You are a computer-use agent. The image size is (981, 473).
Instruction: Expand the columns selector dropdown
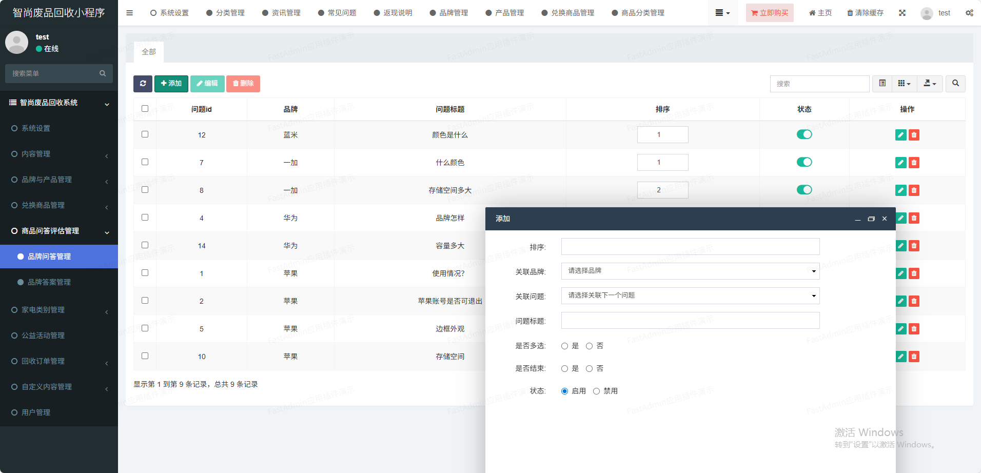point(904,84)
